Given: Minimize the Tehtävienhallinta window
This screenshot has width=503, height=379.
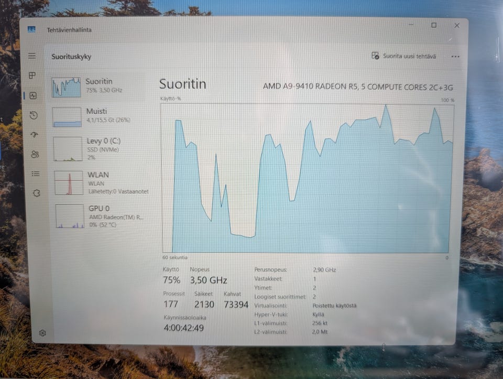Looking at the screenshot, I should coord(411,25).
